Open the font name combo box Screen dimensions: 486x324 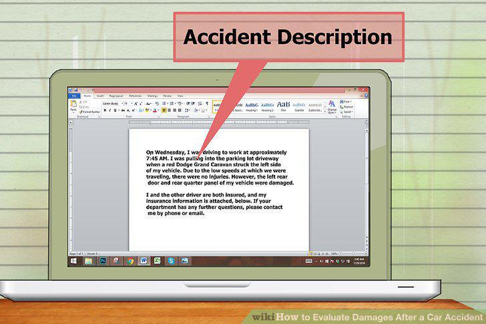[x=113, y=104]
